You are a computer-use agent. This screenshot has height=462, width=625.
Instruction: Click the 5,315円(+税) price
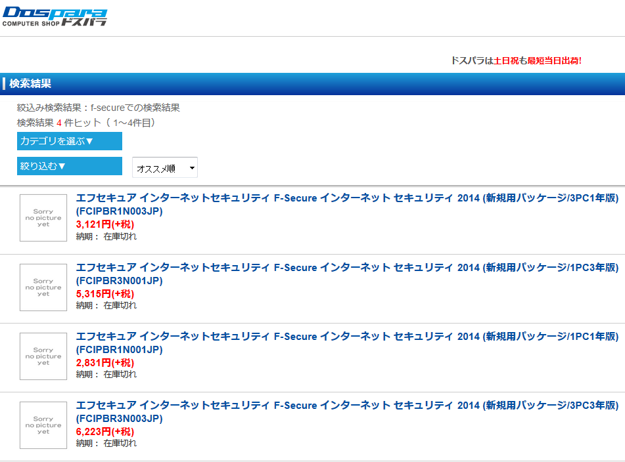(105, 294)
